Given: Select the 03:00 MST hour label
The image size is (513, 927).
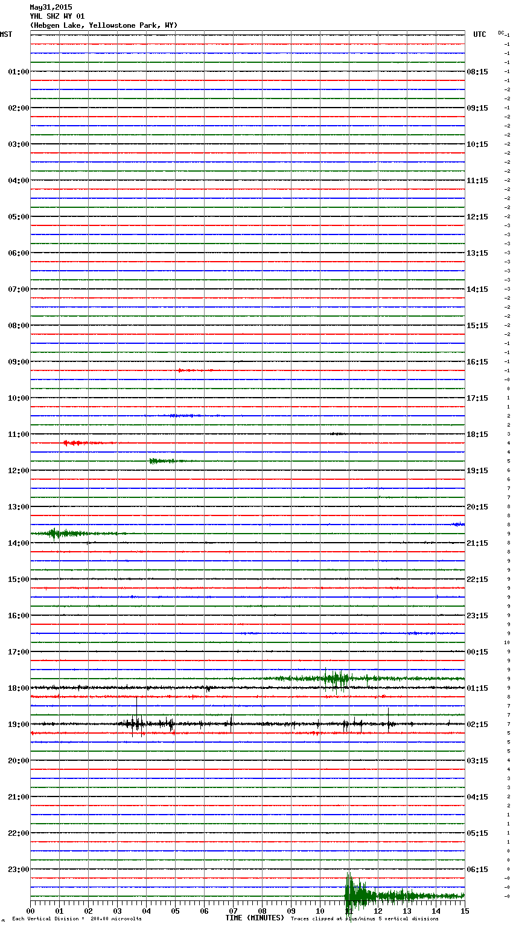Looking at the screenshot, I should coord(18,144).
